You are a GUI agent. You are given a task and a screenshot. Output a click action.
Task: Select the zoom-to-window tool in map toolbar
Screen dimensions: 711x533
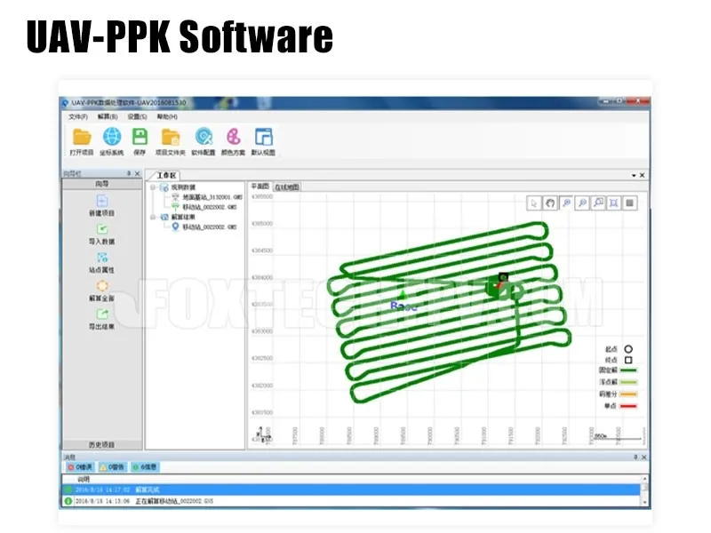(598, 203)
